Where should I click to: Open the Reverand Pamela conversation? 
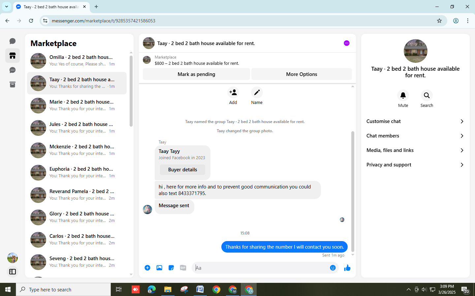77,195
